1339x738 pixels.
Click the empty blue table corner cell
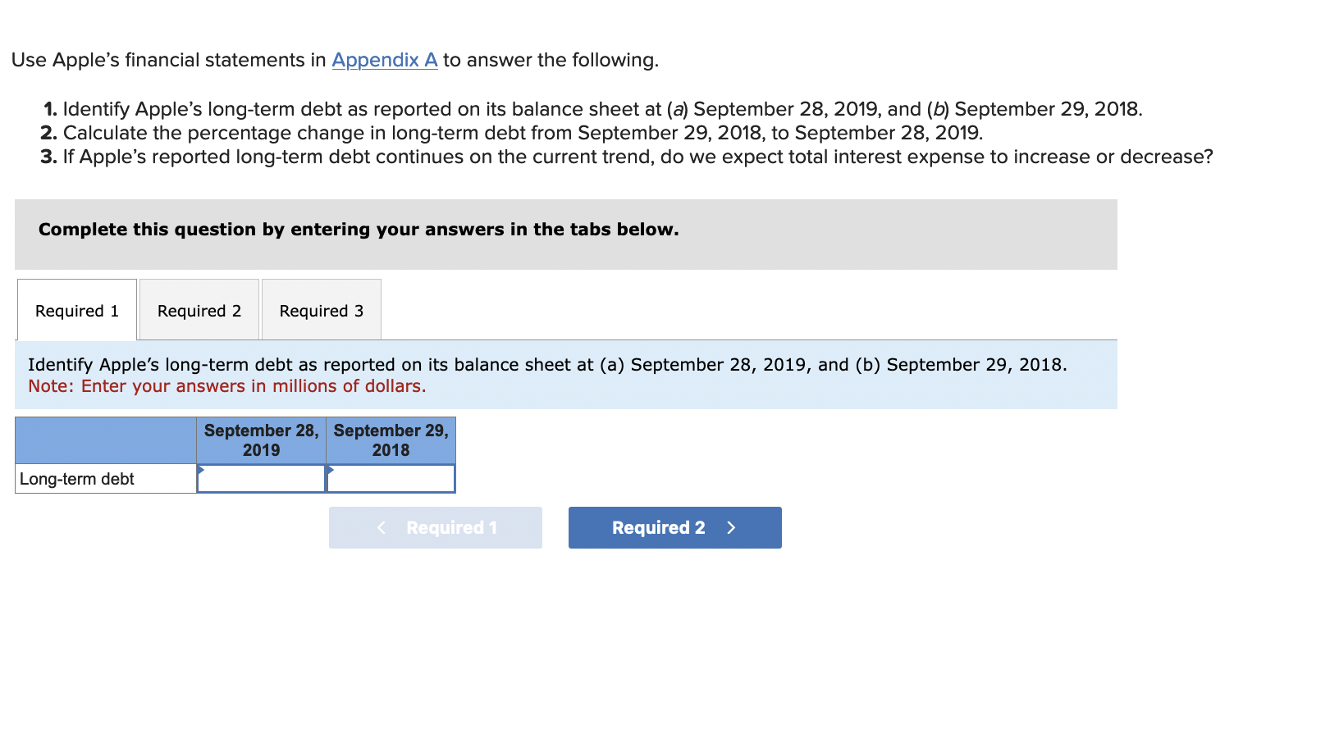(x=105, y=440)
